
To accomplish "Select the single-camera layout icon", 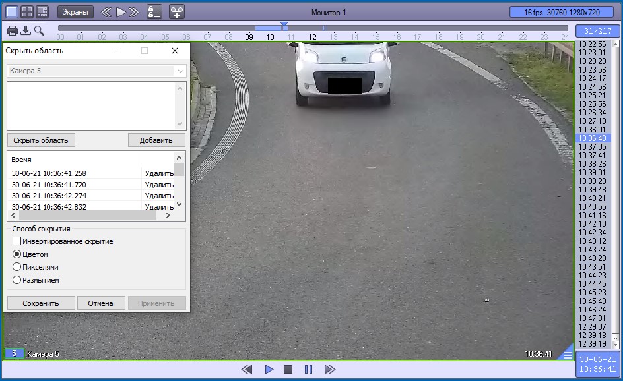I will pyautogui.click(x=12, y=12).
